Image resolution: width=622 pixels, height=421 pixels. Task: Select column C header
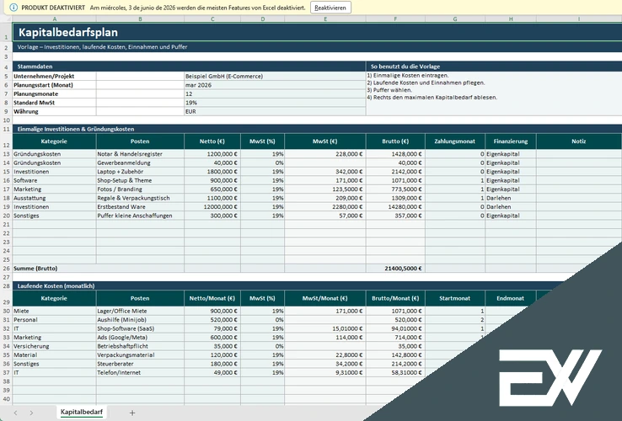coord(212,19)
